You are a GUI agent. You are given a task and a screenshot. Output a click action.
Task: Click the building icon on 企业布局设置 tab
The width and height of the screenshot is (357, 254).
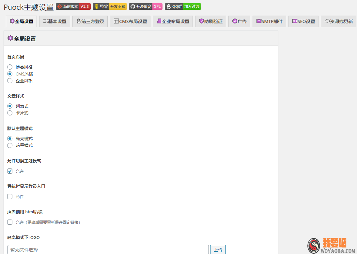pos(159,21)
